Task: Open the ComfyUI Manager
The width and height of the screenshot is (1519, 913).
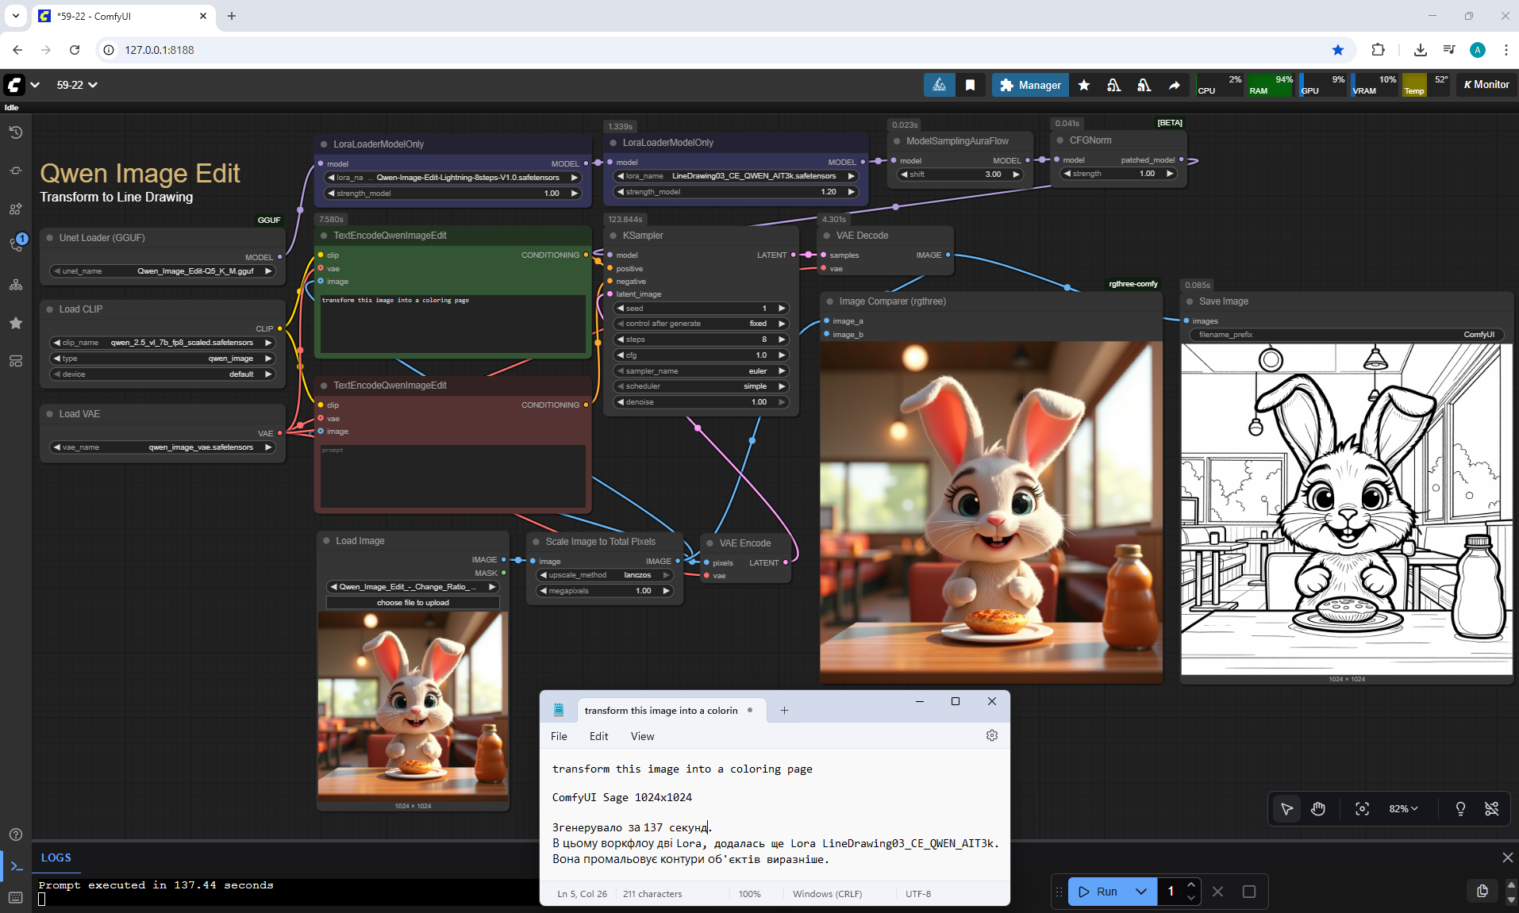Action: (x=1030, y=85)
